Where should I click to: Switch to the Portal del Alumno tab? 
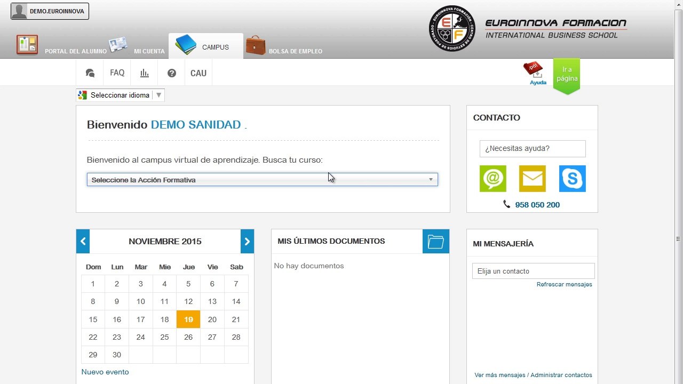click(x=61, y=45)
